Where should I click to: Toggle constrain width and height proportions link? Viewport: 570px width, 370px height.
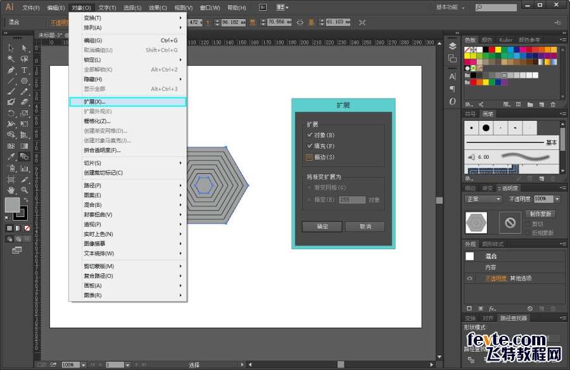coord(300,22)
